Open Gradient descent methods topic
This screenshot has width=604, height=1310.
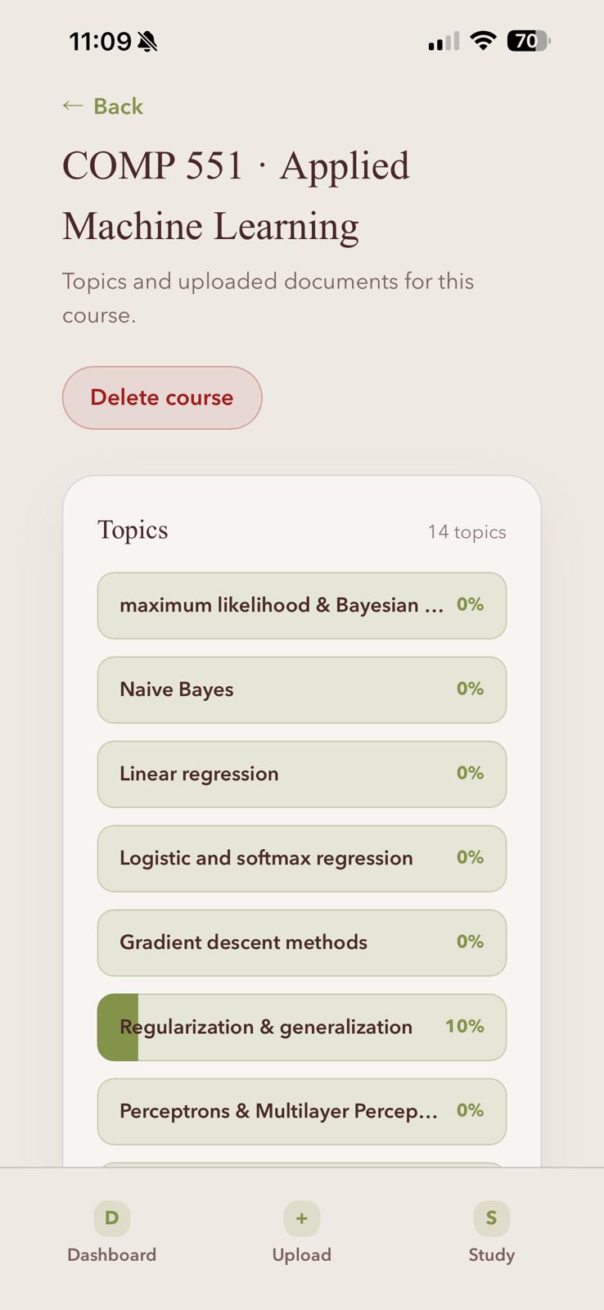click(x=302, y=942)
